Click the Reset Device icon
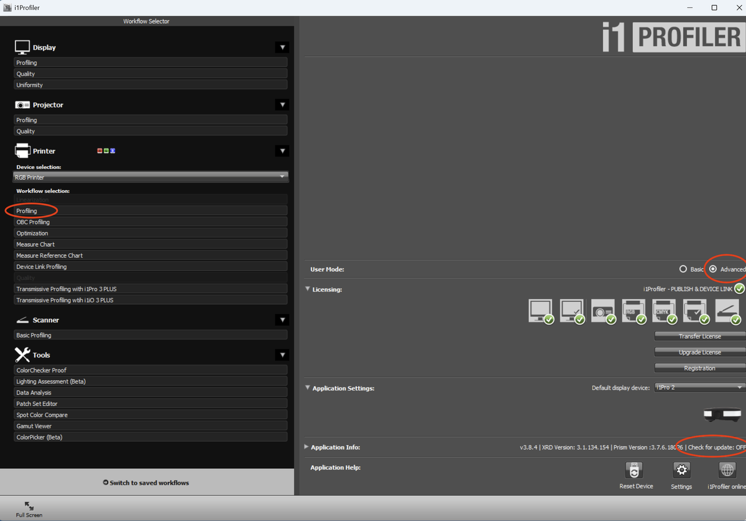The width and height of the screenshot is (746, 521). click(634, 471)
